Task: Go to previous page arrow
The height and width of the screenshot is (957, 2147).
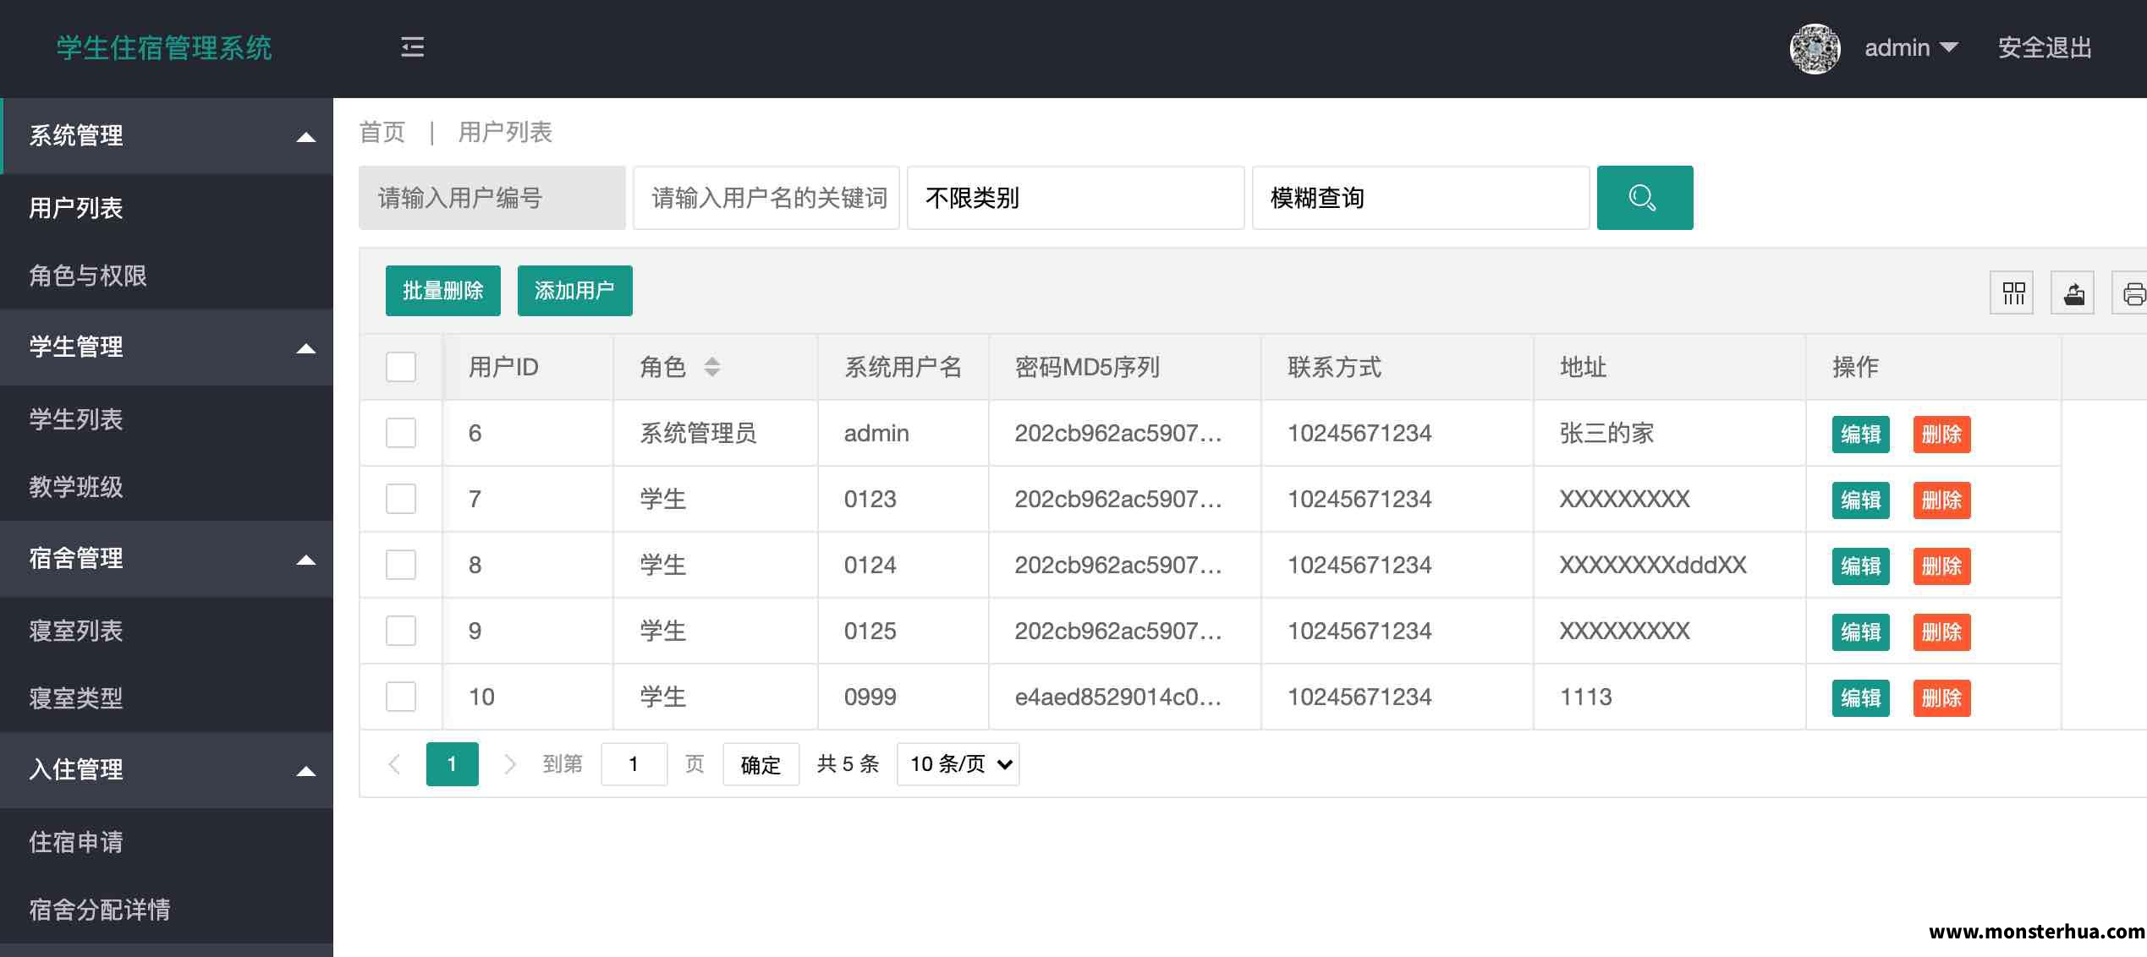Action: pos(394,764)
